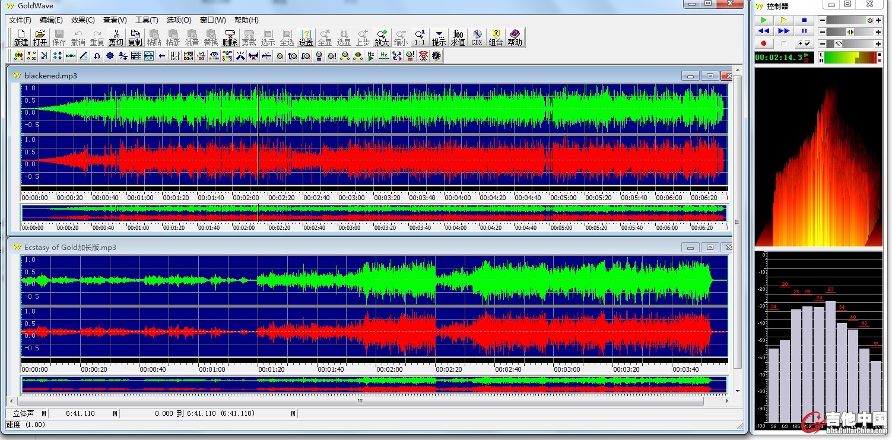Toggle the empty checkbox beside record button
The height and width of the screenshot is (440, 892).
[x=784, y=43]
